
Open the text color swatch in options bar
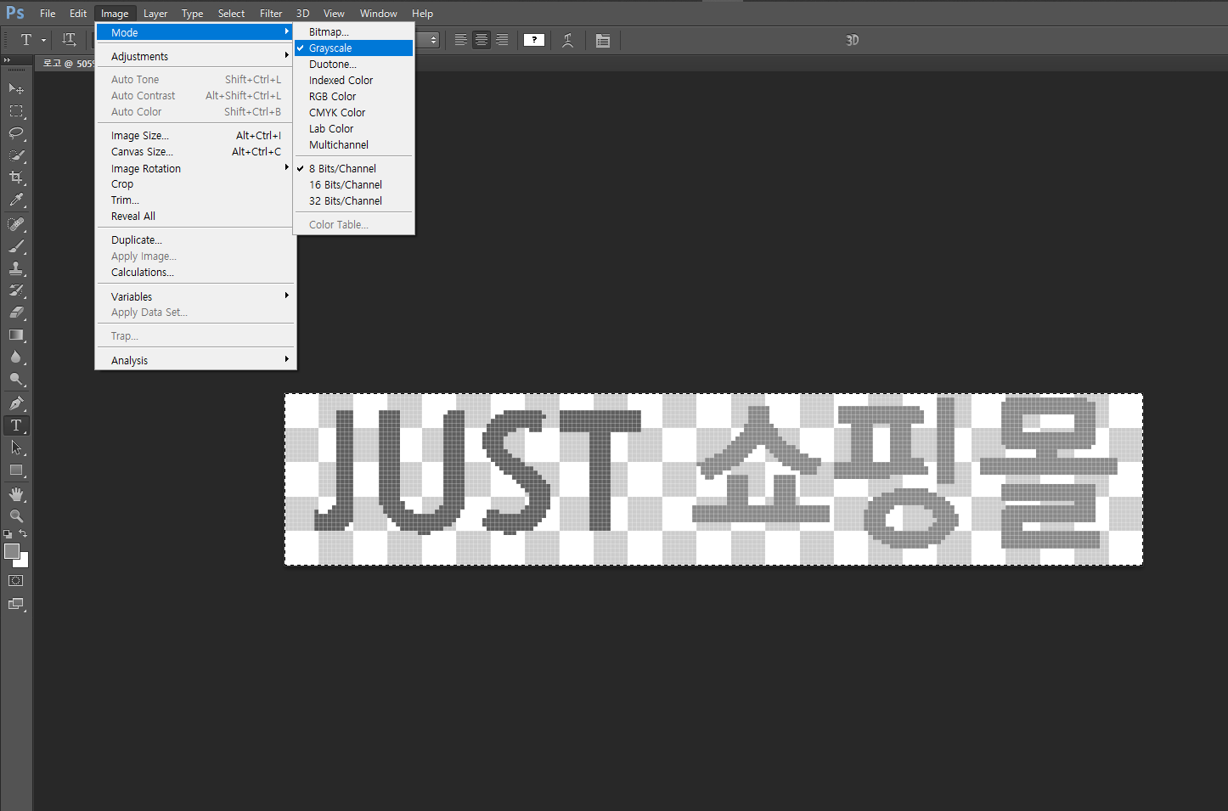(534, 40)
